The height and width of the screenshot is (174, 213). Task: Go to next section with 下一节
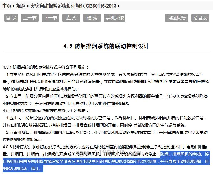tap(51, 18)
